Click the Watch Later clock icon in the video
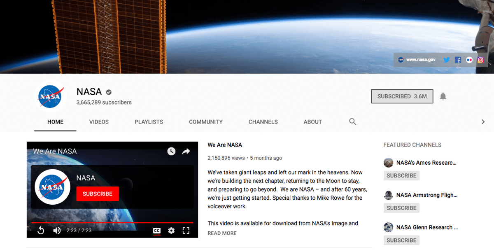 click(x=171, y=151)
